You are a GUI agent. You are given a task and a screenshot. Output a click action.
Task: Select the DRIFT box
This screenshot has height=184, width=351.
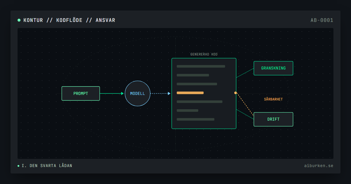(273, 119)
